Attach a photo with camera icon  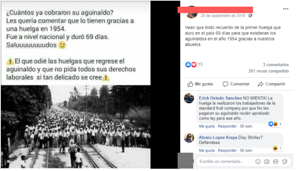pos(267,161)
